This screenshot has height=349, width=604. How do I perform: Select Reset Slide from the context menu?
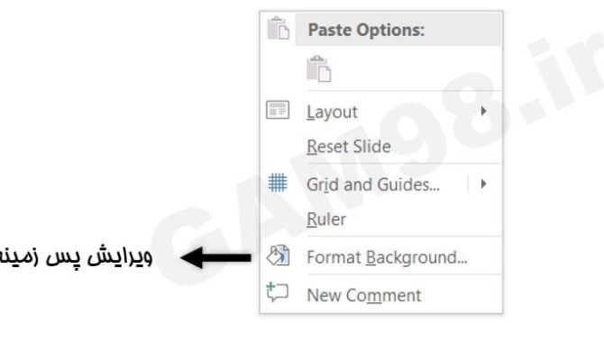click(x=349, y=147)
